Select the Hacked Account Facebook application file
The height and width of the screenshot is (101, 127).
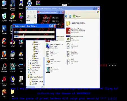tap(75, 31)
